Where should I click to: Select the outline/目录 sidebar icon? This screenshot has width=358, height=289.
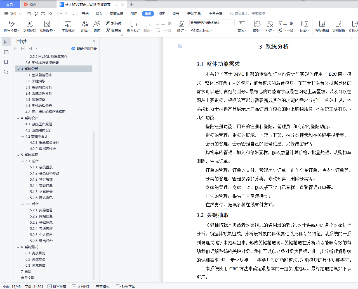[x=6, y=42]
